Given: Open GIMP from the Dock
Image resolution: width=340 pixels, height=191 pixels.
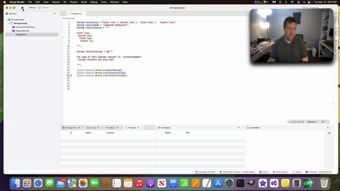Looking at the screenshot, I should pyautogui.click(x=251, y=183).
